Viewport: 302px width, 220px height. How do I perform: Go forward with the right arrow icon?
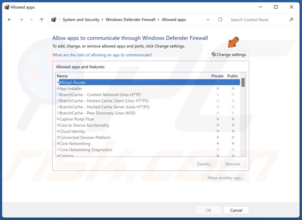(21, 20)
